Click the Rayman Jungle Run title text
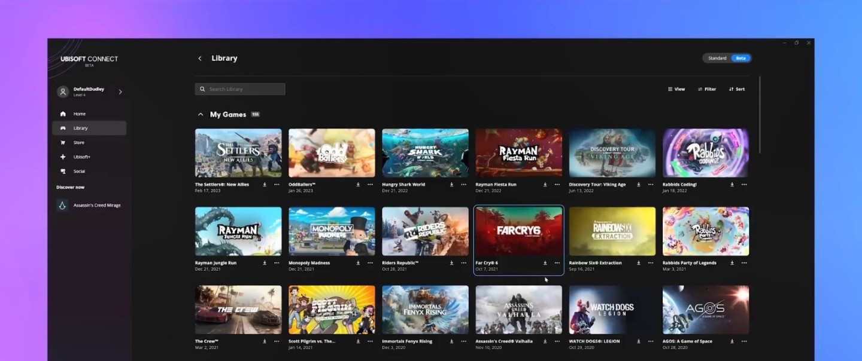The width and height of the screenshot is (862, 361). click(x=215, y=263)
